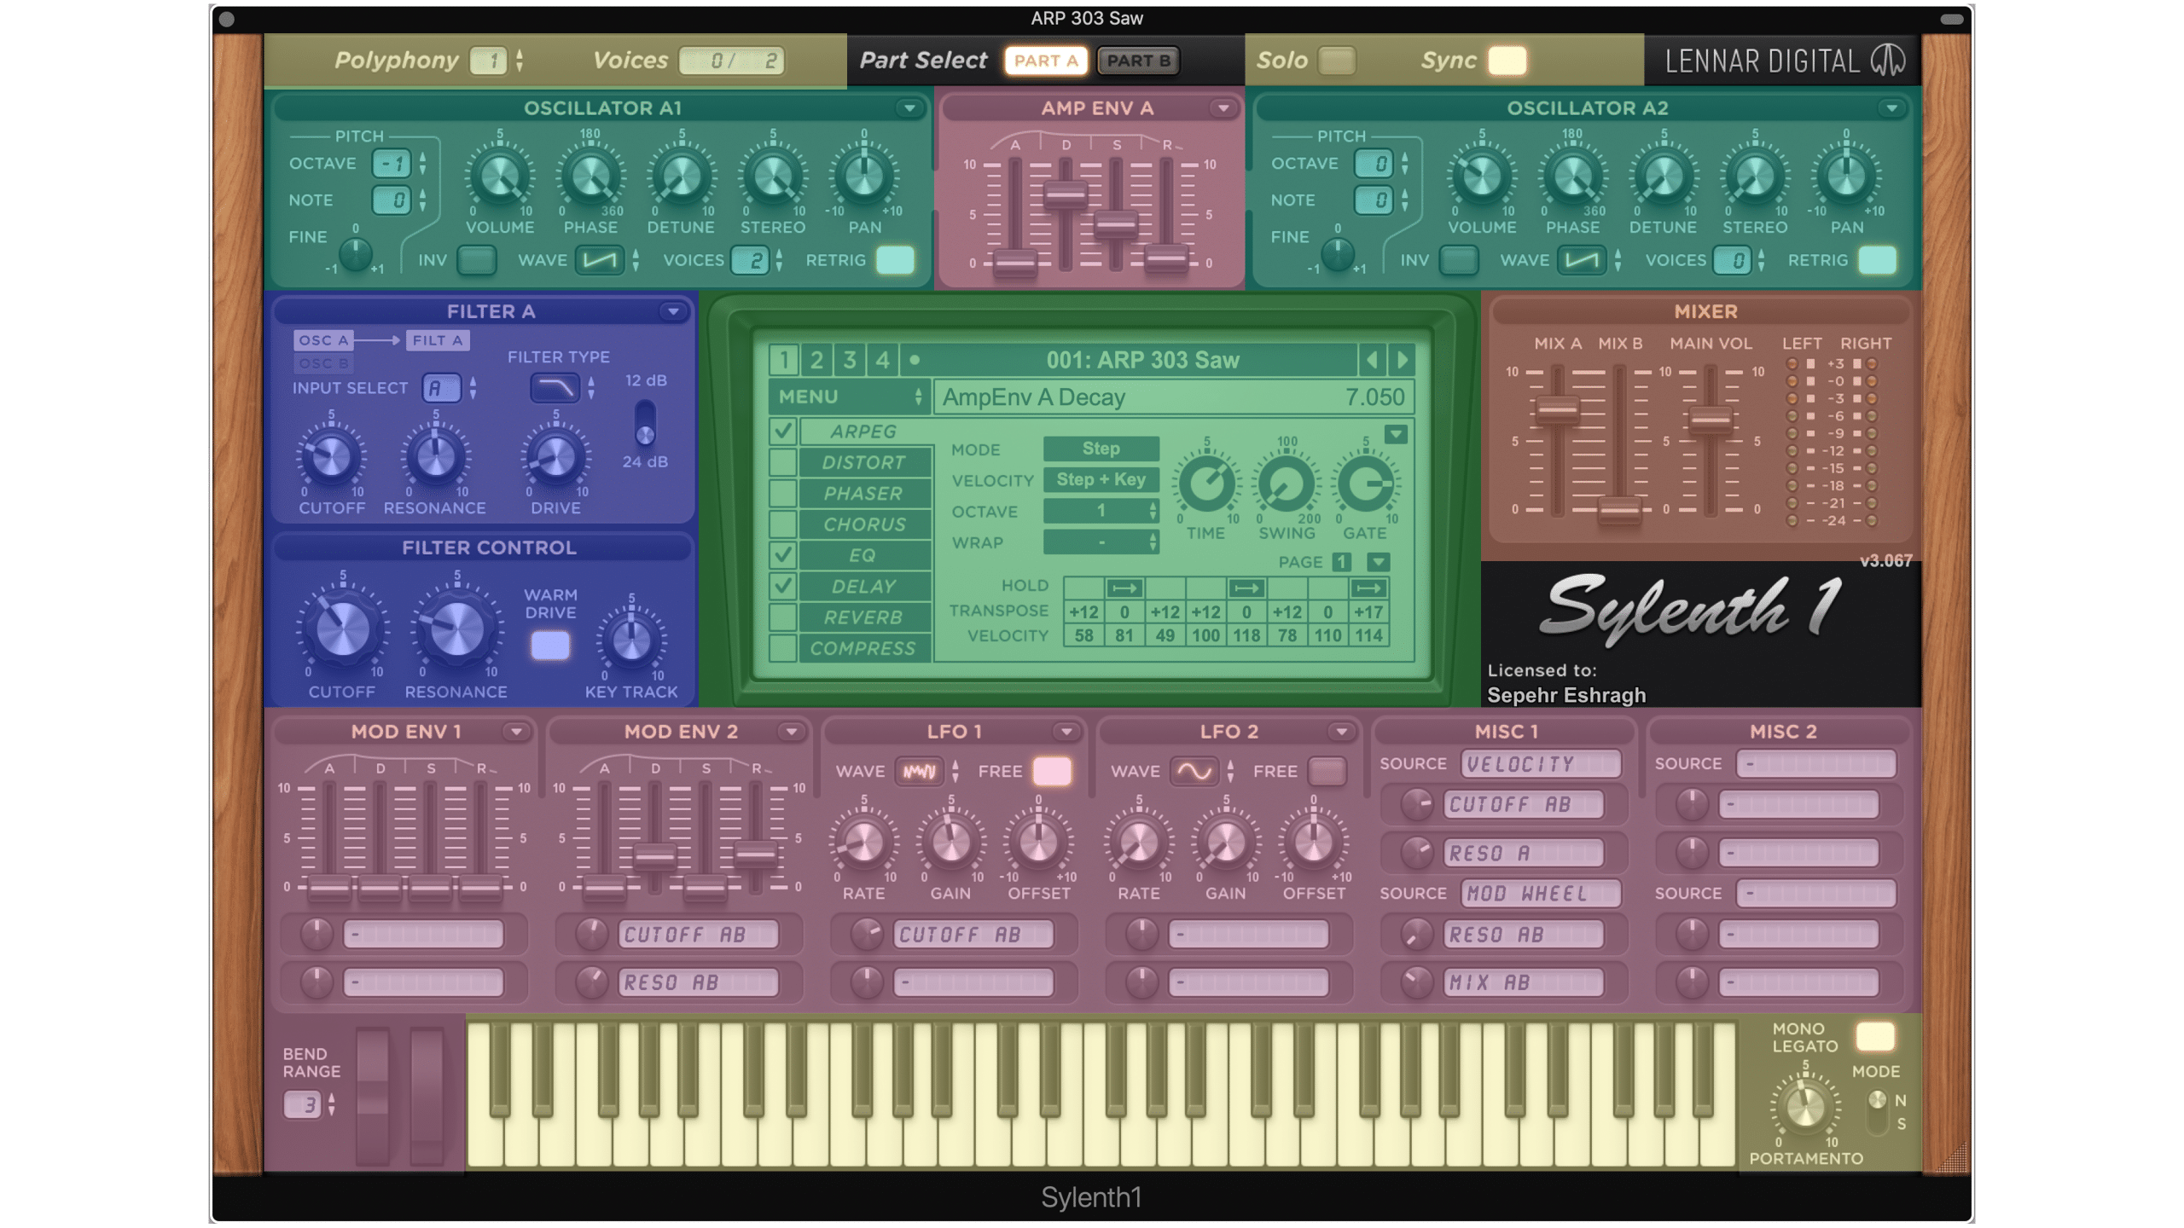Toggle the Warm Drive switch
Viewport: 2184px width, 1228px height.
click(550, 646)
